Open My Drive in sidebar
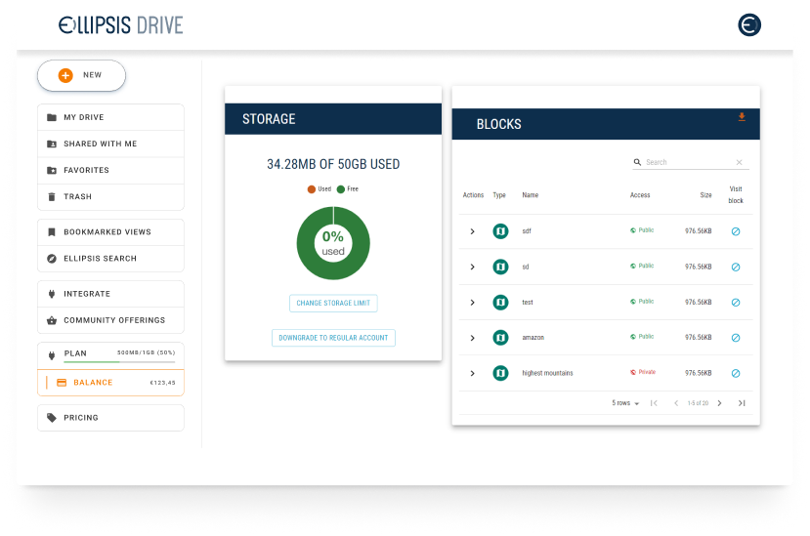Viewport: 810px width, 536px height. coord(110,117)
